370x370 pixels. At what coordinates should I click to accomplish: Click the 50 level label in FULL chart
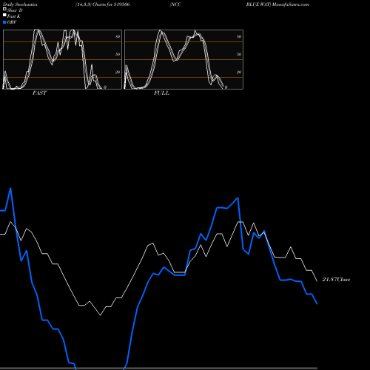click(x=239, y=54)
